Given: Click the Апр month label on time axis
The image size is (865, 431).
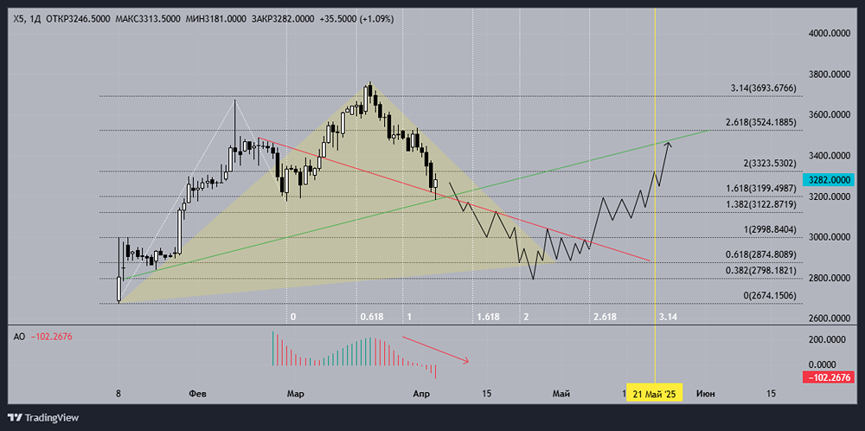Looking at the screenshot, I should point(421,394).
